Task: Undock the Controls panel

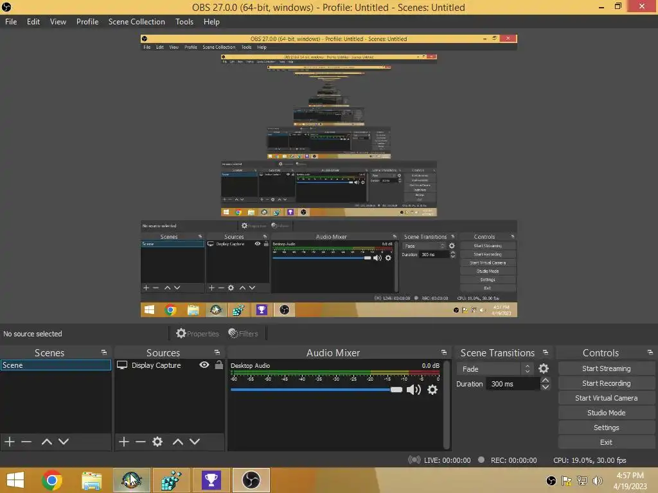Action: 650,352
